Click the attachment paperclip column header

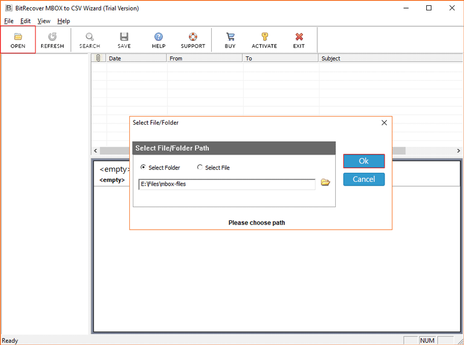pos(98,58)
